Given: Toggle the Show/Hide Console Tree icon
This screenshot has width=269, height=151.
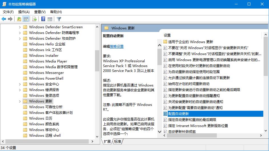Looking at the screenshot, I should coord(26,19).
